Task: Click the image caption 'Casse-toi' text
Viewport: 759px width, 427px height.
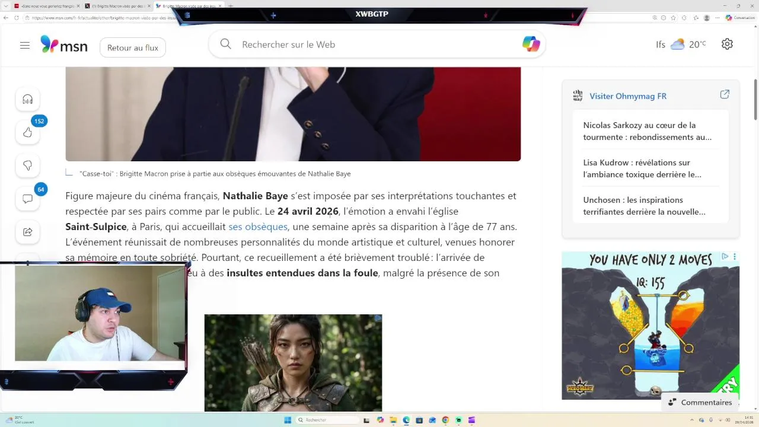Action: 215,174
